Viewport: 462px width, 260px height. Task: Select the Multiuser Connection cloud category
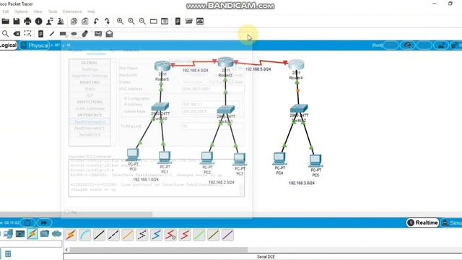56,234
